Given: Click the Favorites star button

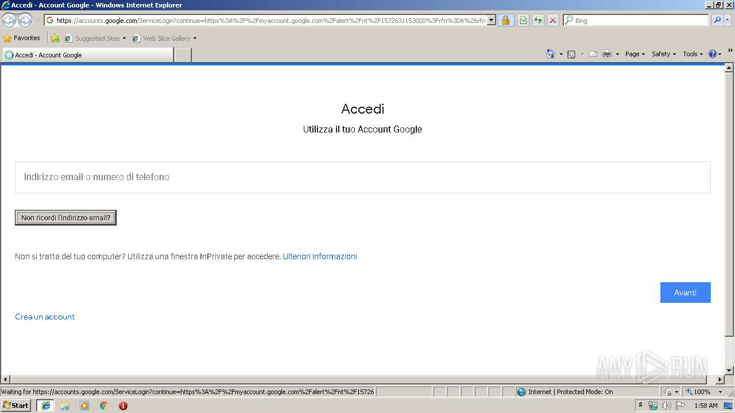Looking at the screenshot, I should [x=22, y=38].
